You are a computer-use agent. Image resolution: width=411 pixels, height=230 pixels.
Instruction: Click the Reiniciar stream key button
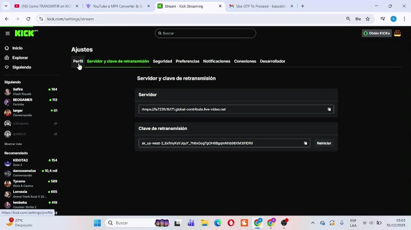coord(324,143)
